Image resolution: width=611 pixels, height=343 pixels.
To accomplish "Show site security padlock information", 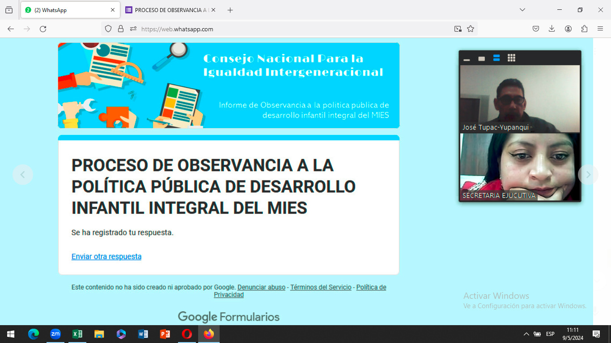I will [x=120, y=29].
